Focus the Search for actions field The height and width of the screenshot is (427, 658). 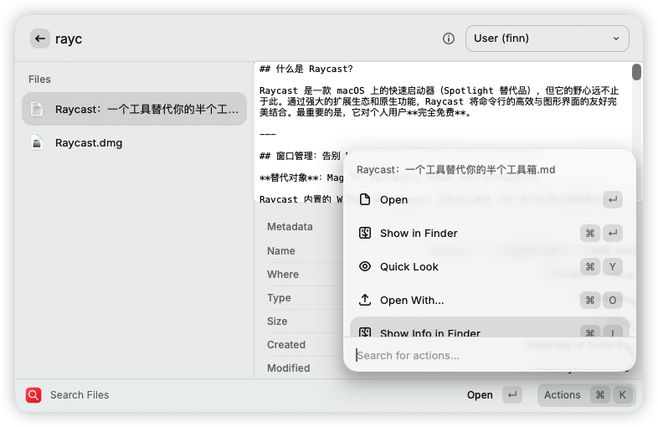coord(489,355)
